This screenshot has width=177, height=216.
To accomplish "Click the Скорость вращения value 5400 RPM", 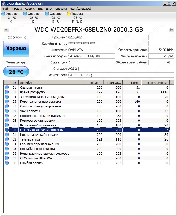I will click(161, 50).
